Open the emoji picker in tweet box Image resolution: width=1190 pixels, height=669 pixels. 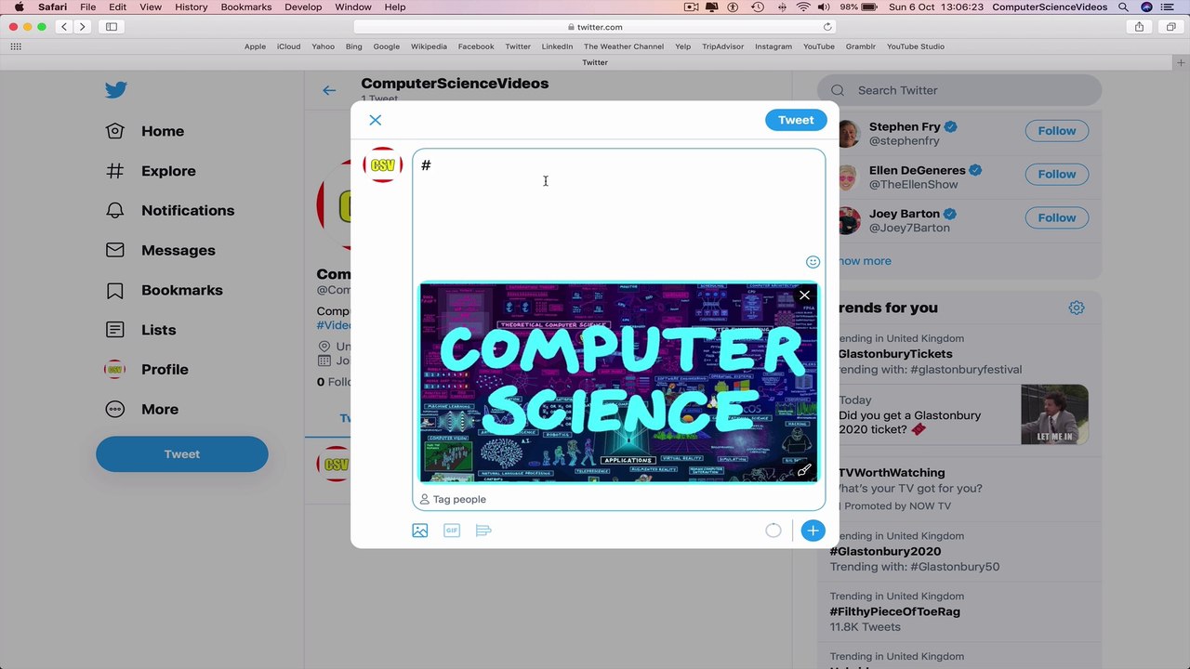tap(813, 262)
